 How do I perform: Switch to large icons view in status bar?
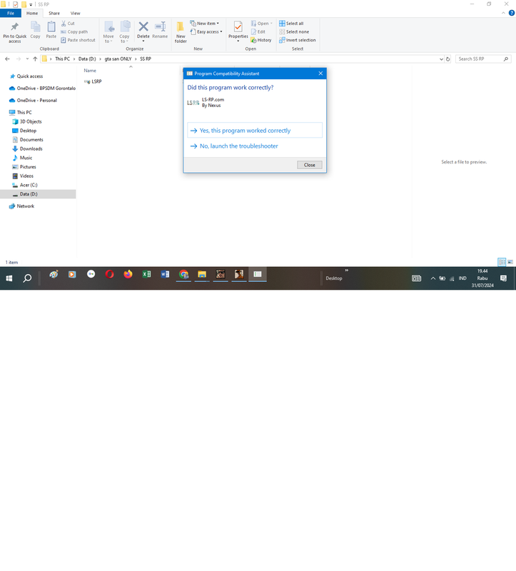[510, 262]
